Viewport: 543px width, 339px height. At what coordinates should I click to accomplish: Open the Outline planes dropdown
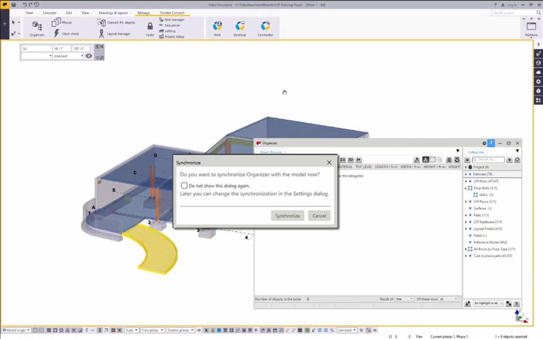click(x=181, y=330)
